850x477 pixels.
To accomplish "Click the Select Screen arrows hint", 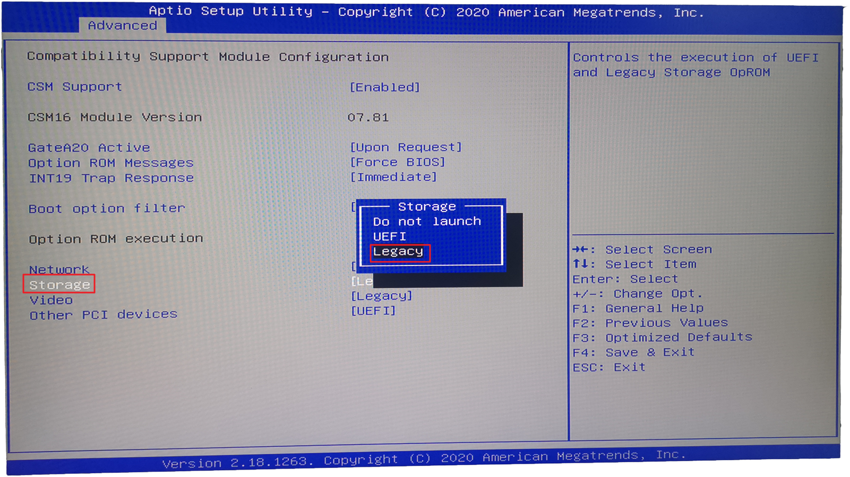I will click(x=642, y=250).
